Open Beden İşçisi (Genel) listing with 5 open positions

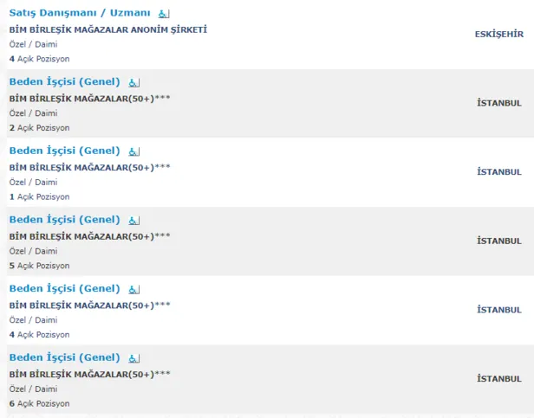64,220
